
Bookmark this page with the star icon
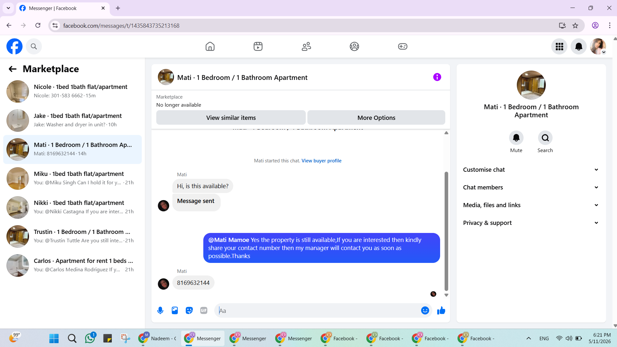[575, 25]
